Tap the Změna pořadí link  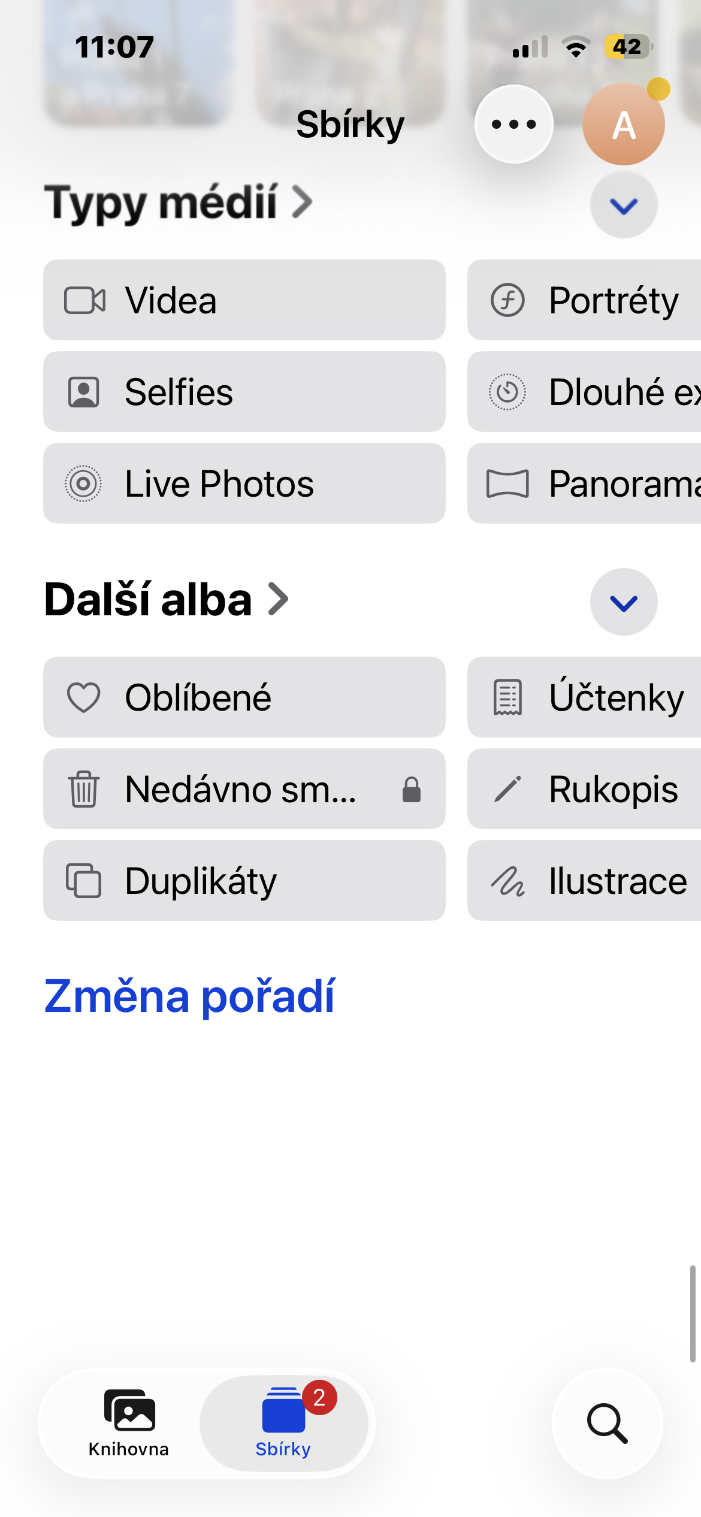[189, 996]
